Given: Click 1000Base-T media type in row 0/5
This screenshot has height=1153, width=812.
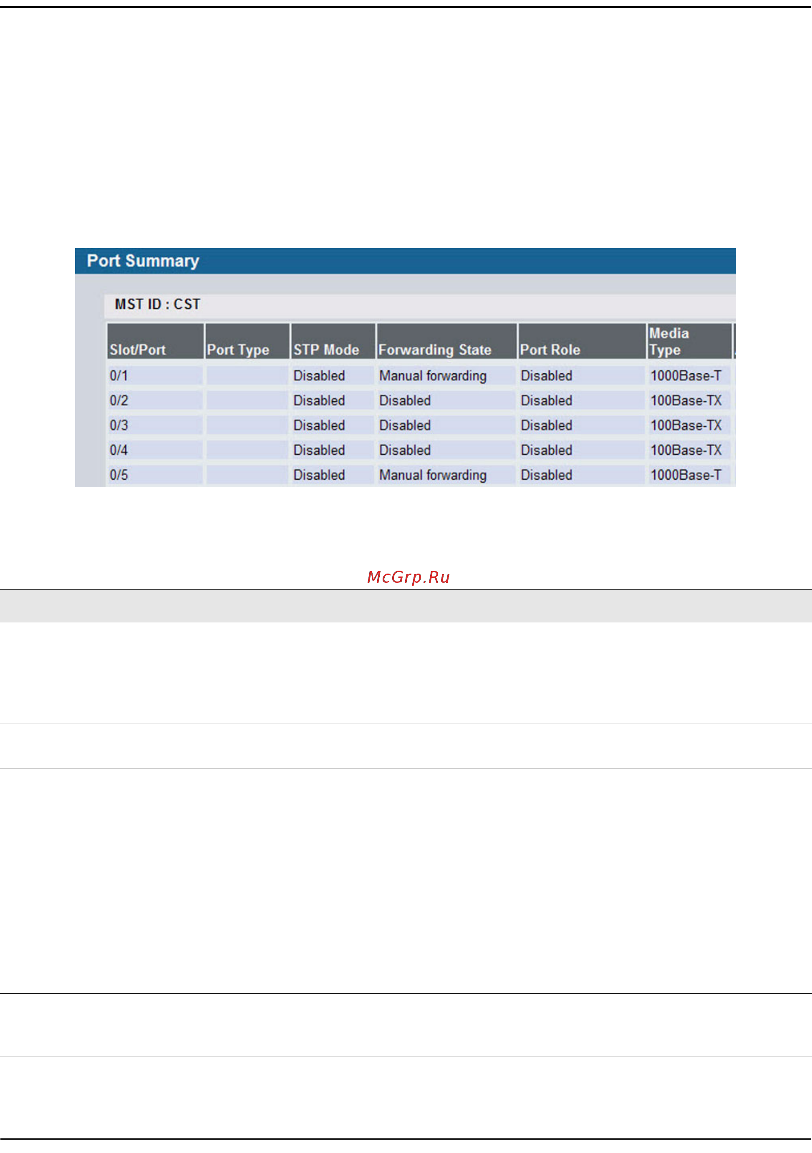Looking at the screenshot, I should click(x=686, y=475).
